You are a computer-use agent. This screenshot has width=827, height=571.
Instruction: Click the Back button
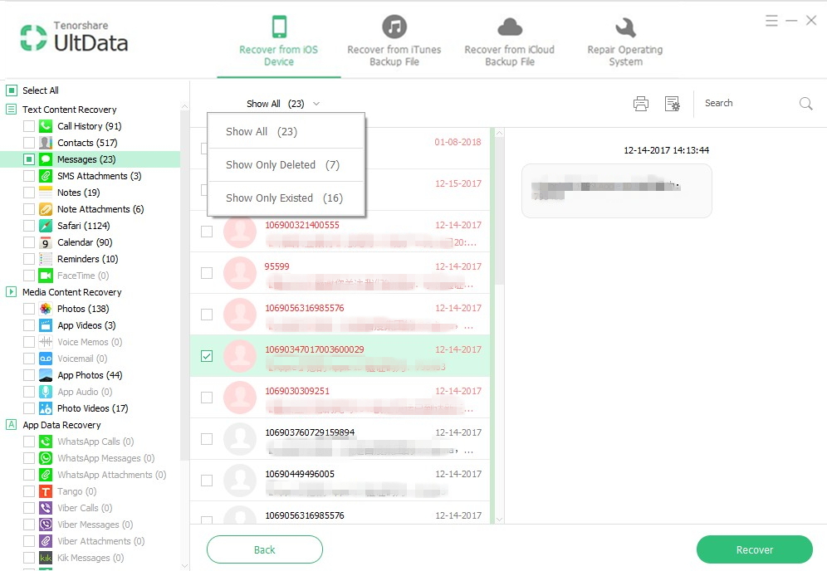tap(265, 549)
